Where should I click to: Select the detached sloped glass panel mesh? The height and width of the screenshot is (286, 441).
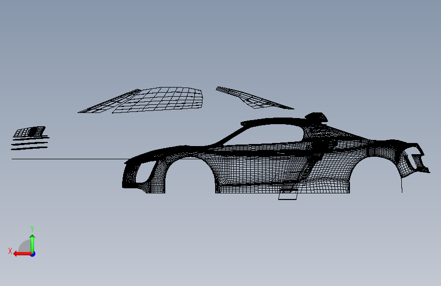coord(254,98)
